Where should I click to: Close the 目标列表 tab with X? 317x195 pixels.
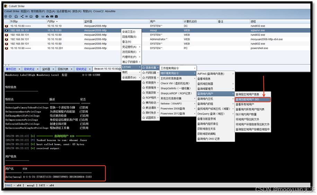71,69
